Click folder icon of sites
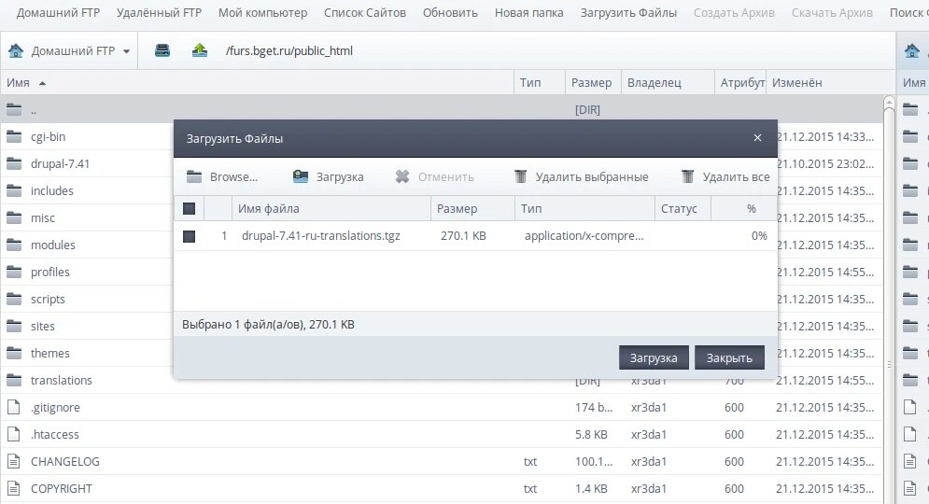Viewport: 929px width, 504px height. pos(14,326)
